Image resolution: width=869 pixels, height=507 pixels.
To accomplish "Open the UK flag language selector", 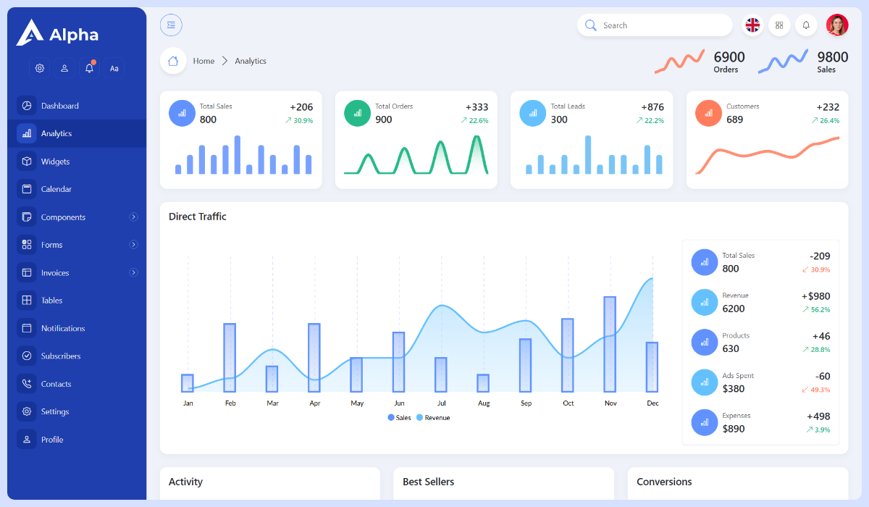I will (x=752, y=25).
